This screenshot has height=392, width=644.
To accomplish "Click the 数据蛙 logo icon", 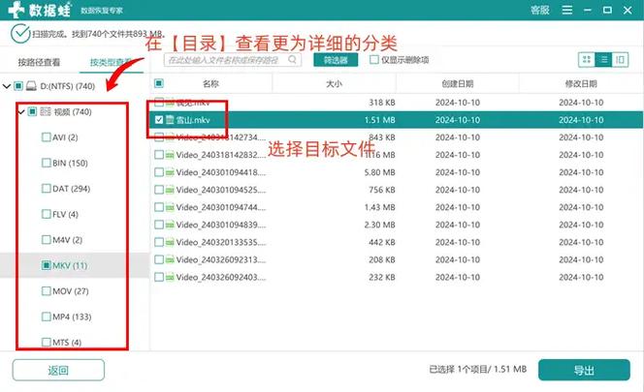I will click(x=16, y=10).
